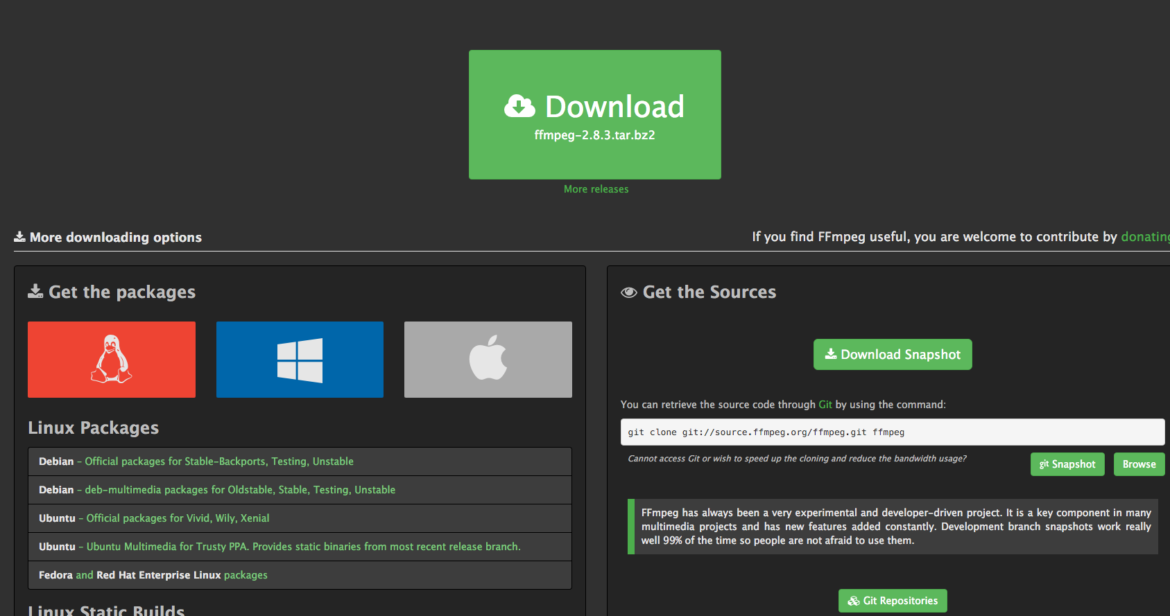Viewport: 1170px width, 616px height.
Task: Click the Linux Packages heading
Action: tap(94, 428)
